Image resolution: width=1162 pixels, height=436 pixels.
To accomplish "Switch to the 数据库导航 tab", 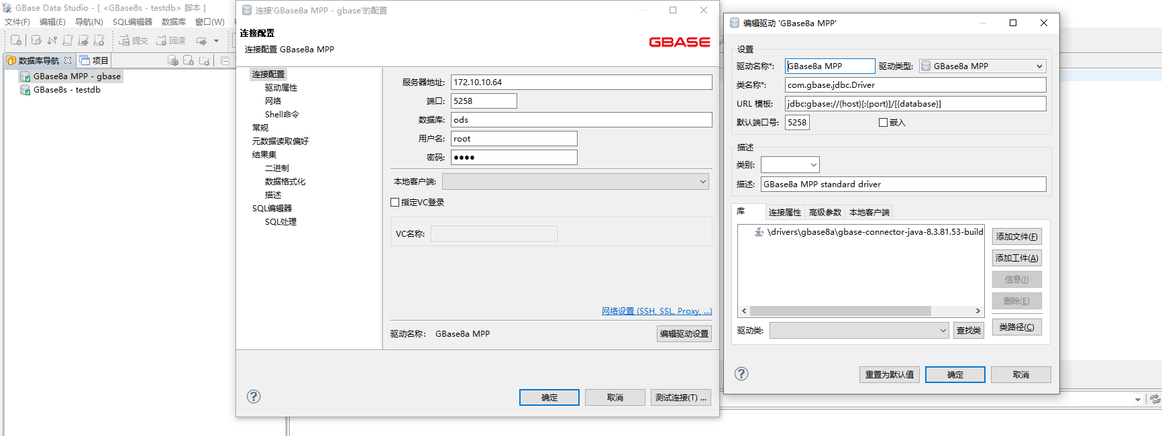I will pyautogui.click(x=38, y=60).
